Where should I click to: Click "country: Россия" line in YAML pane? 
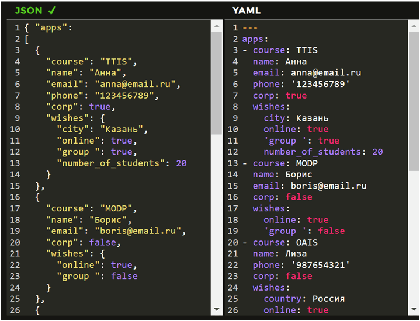coord(304,299)
